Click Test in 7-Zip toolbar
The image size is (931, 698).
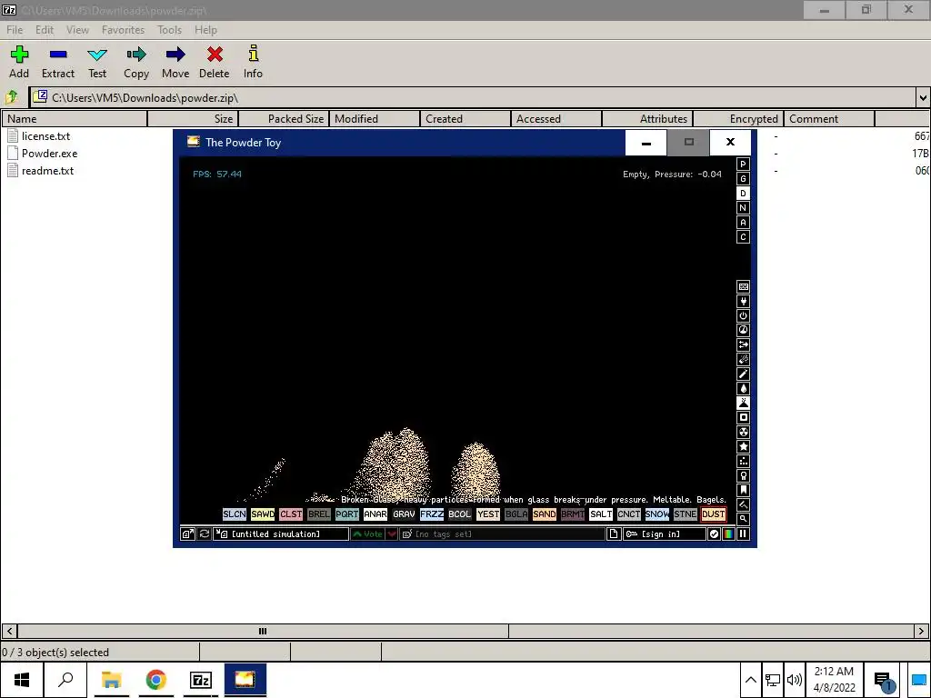[97, 63]
